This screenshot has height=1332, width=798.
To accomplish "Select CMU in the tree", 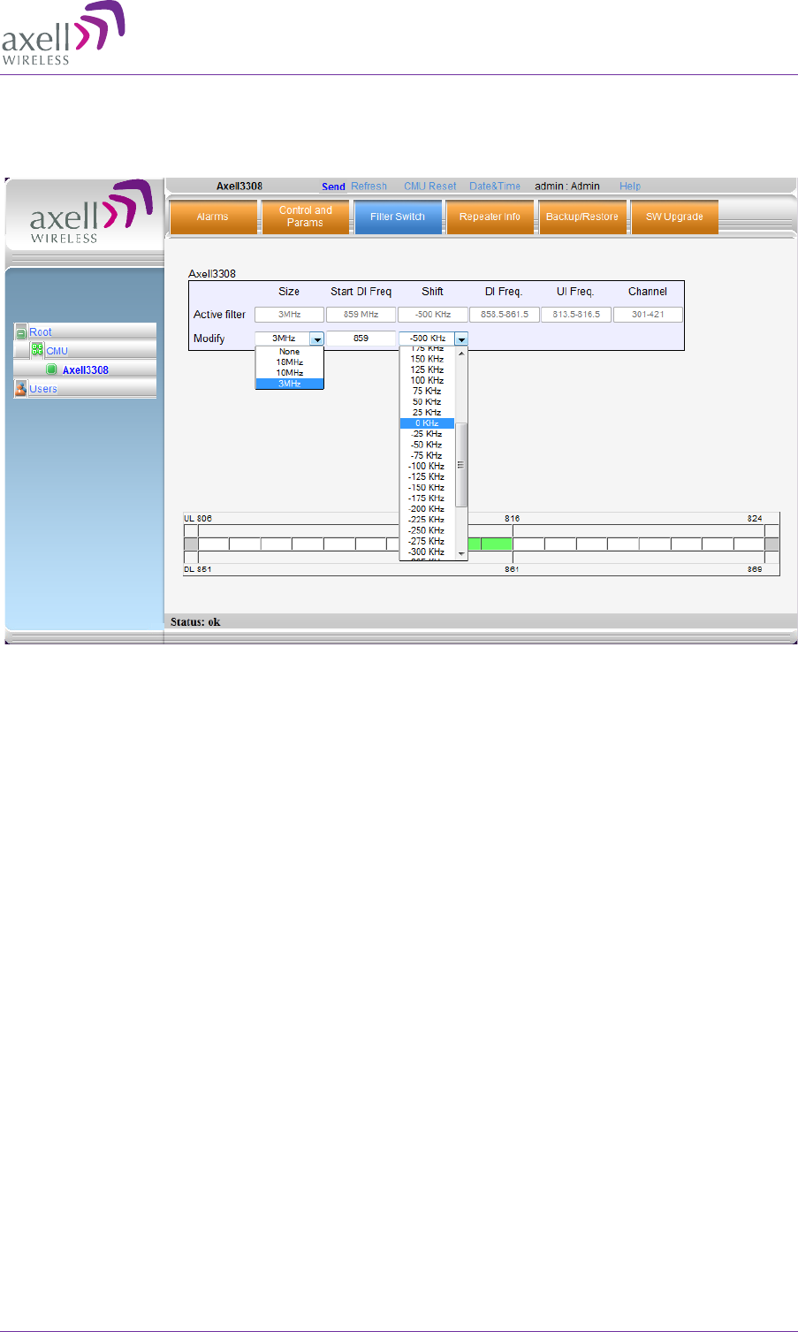I will [x=57, y=351].
